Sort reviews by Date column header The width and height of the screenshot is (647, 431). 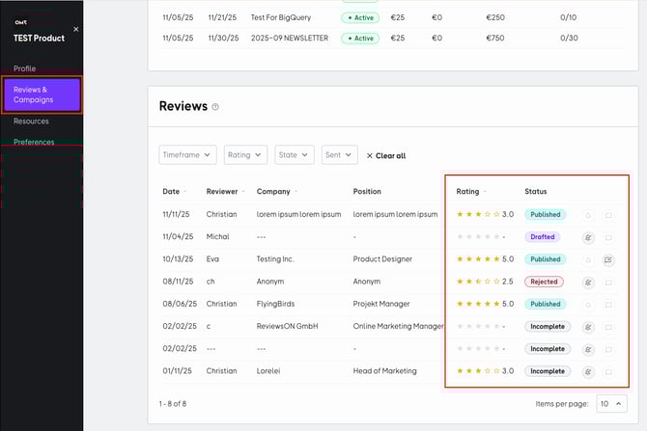click(x=174, y=191)
